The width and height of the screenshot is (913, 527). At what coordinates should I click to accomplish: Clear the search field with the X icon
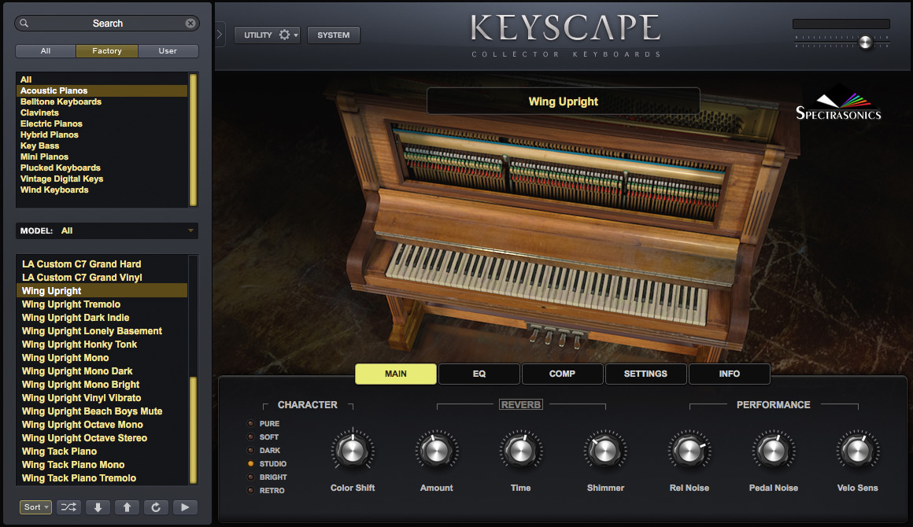pyautogui.click(x=190, y=24)
